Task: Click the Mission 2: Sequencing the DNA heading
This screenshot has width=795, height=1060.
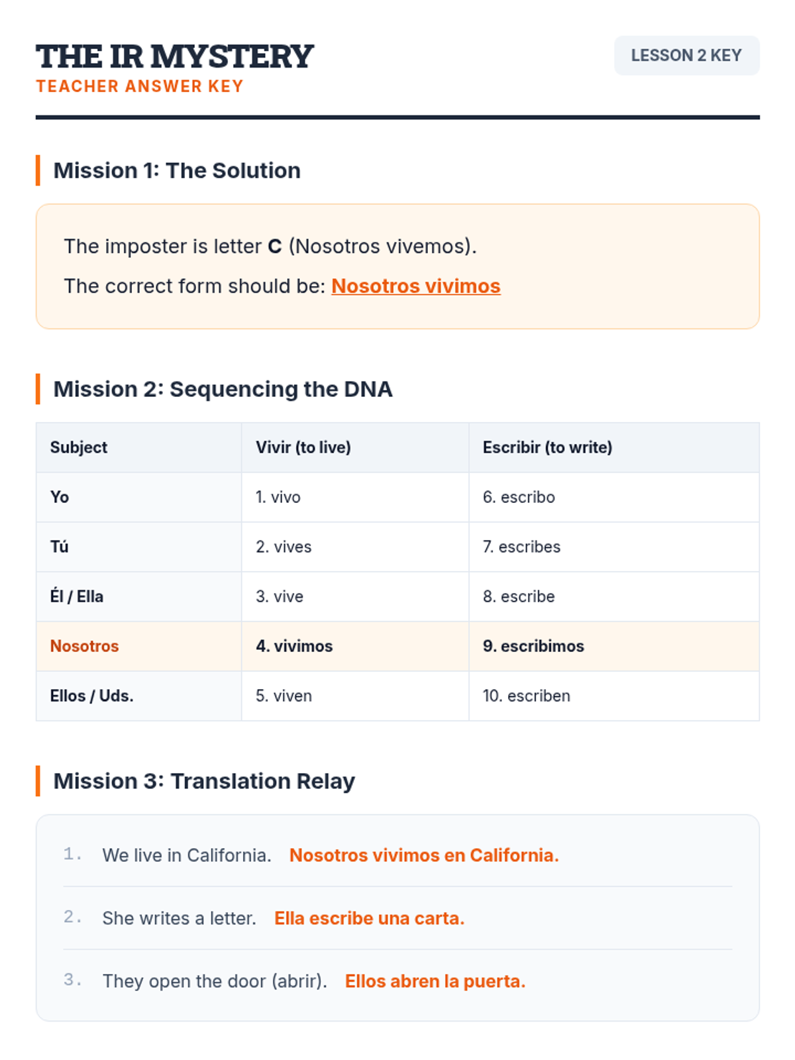Action: point(223,390)
